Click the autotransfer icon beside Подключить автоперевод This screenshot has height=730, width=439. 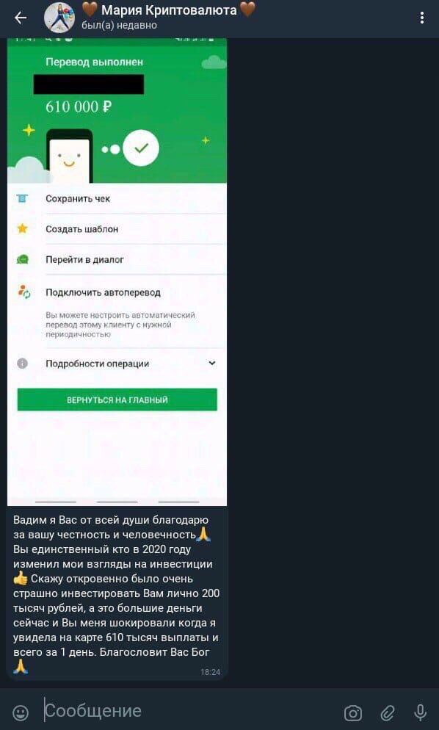(23, 292)
